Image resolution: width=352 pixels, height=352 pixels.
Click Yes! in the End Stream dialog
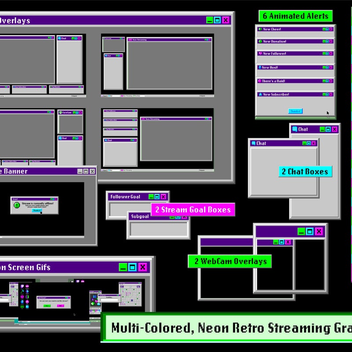(47, 305)
